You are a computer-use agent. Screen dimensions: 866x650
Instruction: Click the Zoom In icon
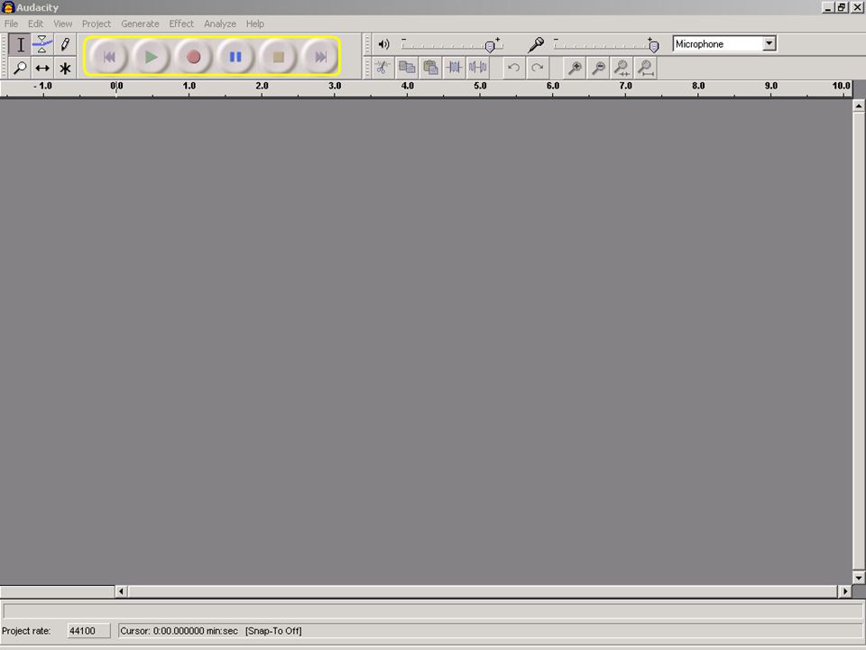click(575, 68)
